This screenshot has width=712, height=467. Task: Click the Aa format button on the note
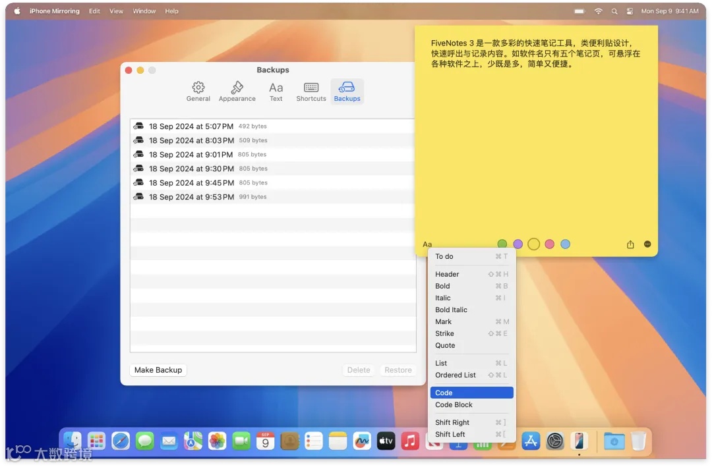427,244
